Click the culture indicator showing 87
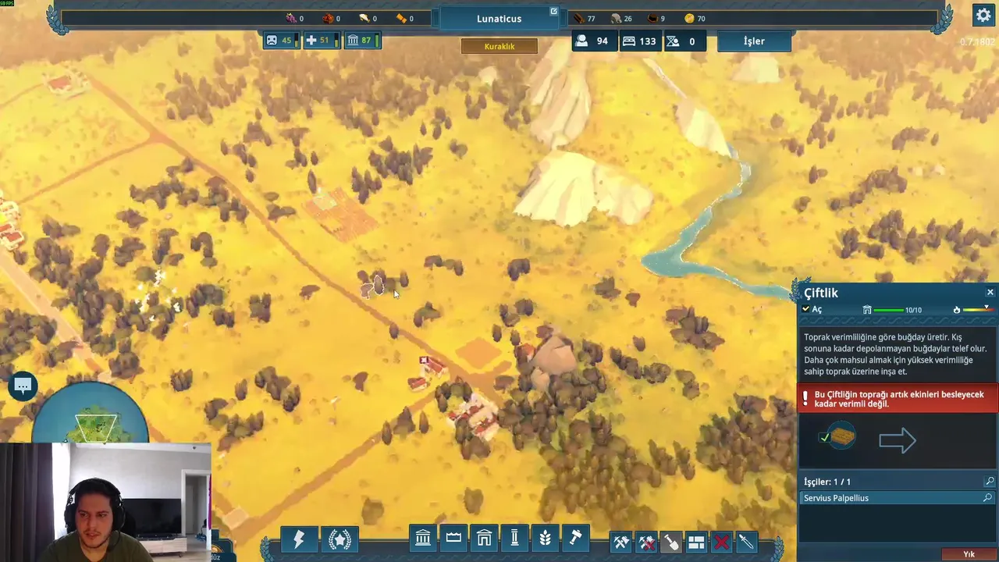This screenshot has width=999, height=562. [x=361, y=41]
